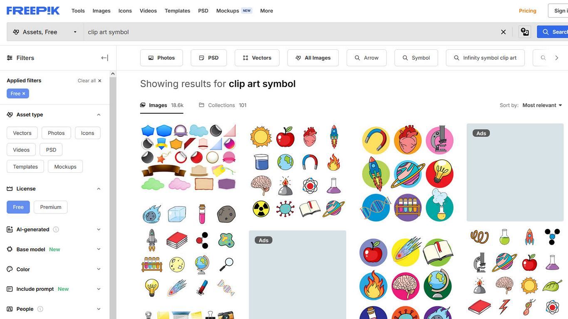Expand the Color filter section
568x319 pixels.
tap(54, 269)
